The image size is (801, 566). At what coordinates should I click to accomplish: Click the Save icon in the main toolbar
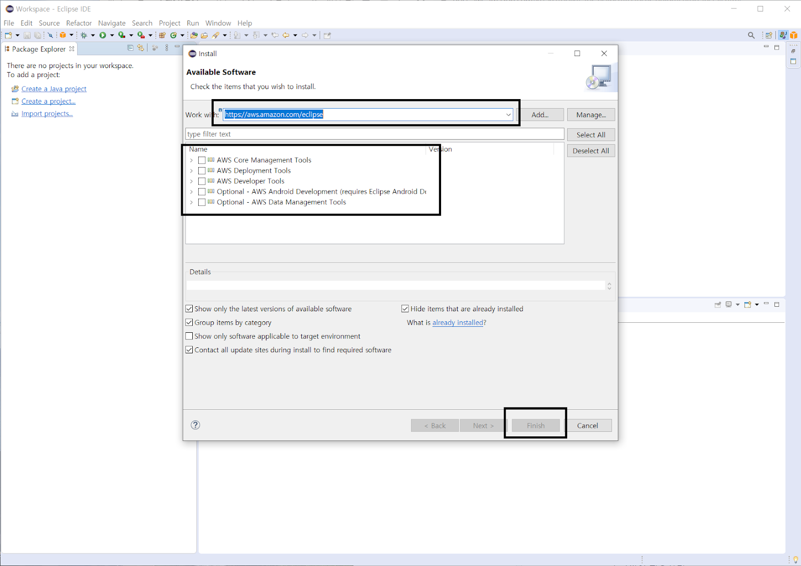tap(28, 35)
